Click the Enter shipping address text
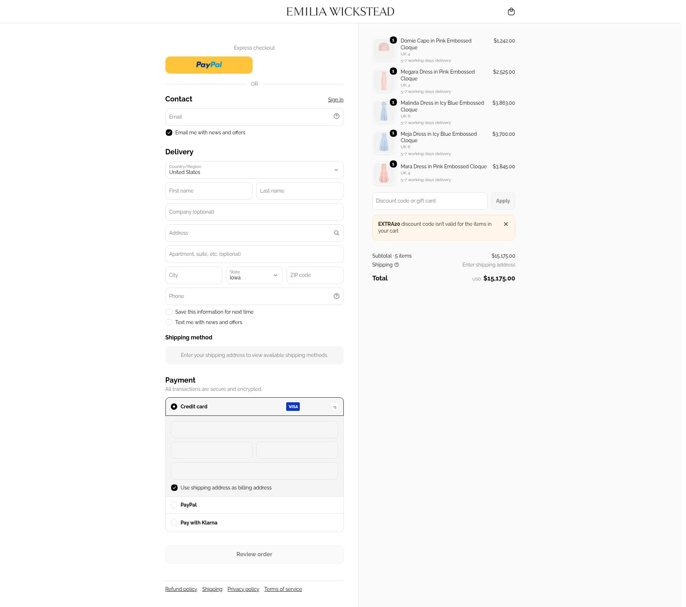The image size is (686, 607). (x=489, y=265)
